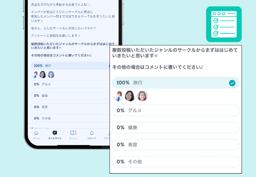256x177 pixels.
Task: Click the dark-haired woman avatar on phone poll
Action: point(43,75)
